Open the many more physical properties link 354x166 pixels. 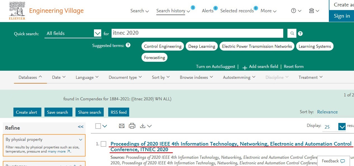point(59,151)
